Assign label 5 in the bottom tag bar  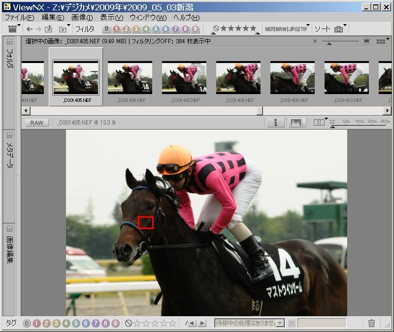pyautogui.click(x=76, y=323)
